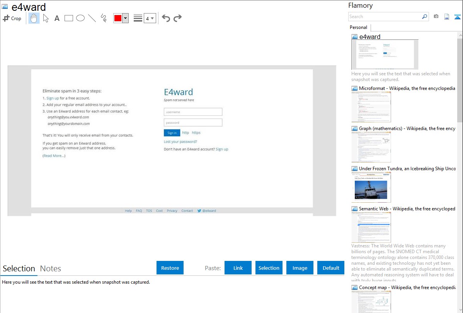Click the Paste Default button
This screenshot has height=313, width=463.
pyautogui.click(x=331, y=268)
